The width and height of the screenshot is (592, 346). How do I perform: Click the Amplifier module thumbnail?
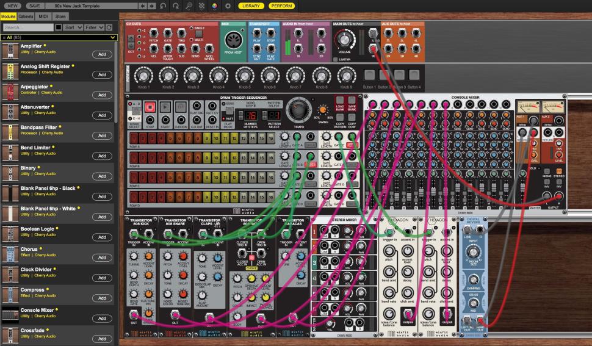tap(10, 51)
